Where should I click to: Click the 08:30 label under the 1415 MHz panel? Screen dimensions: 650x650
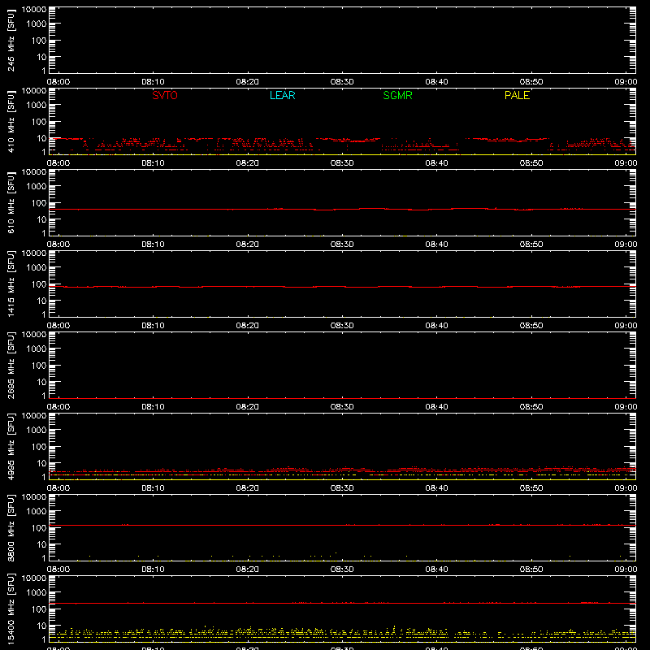342,326
